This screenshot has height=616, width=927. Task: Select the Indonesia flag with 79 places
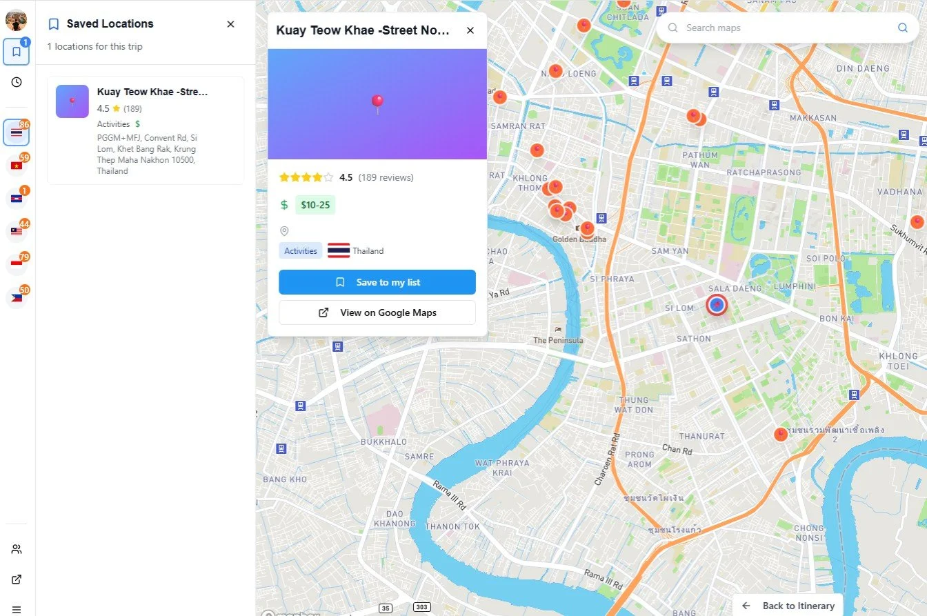pos(17,264)
